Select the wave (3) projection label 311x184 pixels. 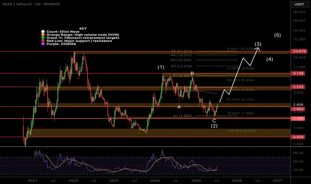(258, 44)
